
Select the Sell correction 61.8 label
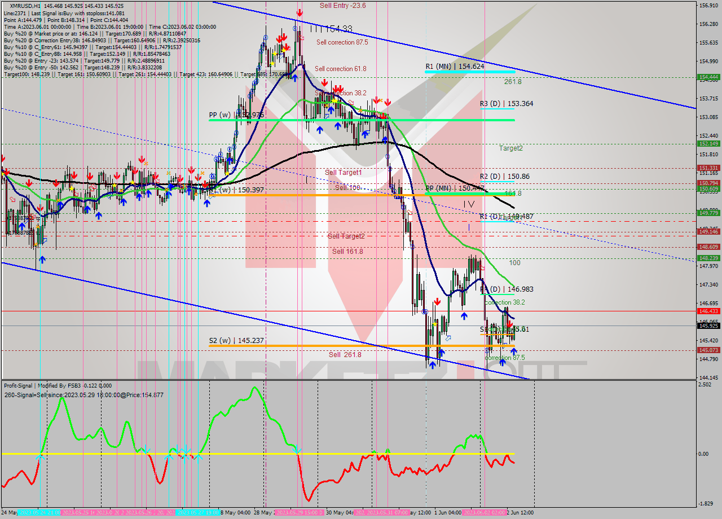[x=340, y=69]
